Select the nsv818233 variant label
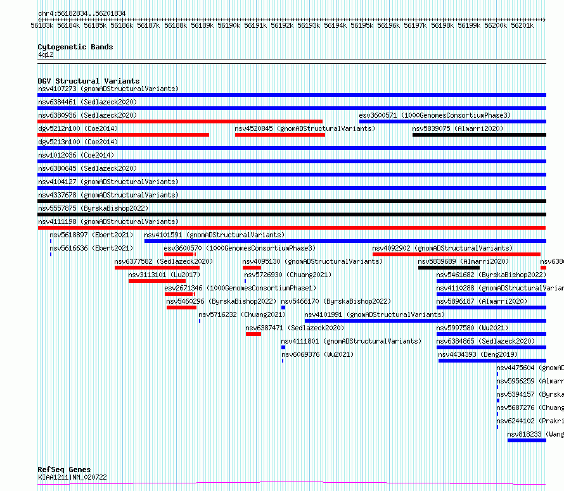This screenshot has width=564, height=491. pos(535,434)
